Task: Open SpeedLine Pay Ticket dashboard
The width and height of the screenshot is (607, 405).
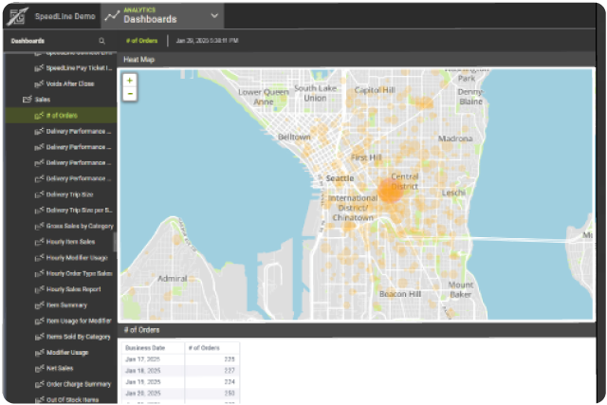Action: pyautogui.click(x=79, y=67)
